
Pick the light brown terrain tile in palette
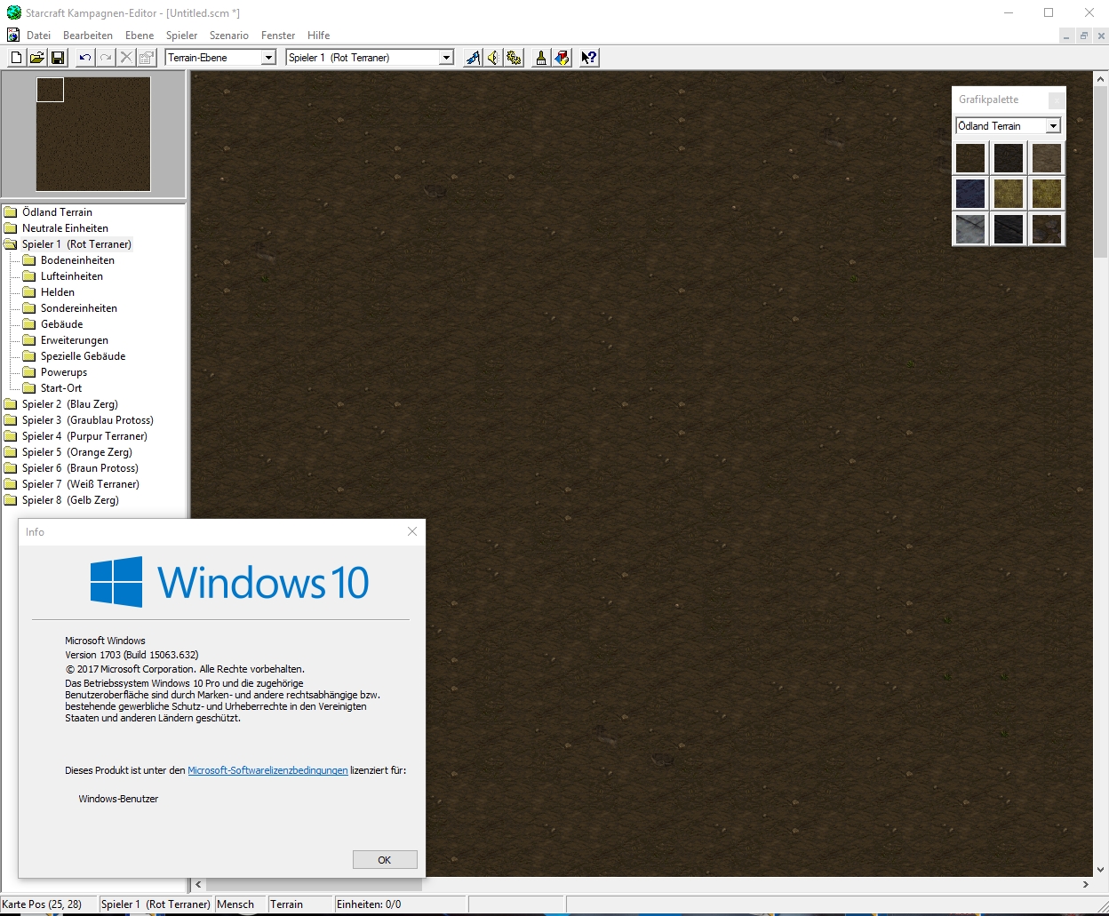tap(1047, 158)
